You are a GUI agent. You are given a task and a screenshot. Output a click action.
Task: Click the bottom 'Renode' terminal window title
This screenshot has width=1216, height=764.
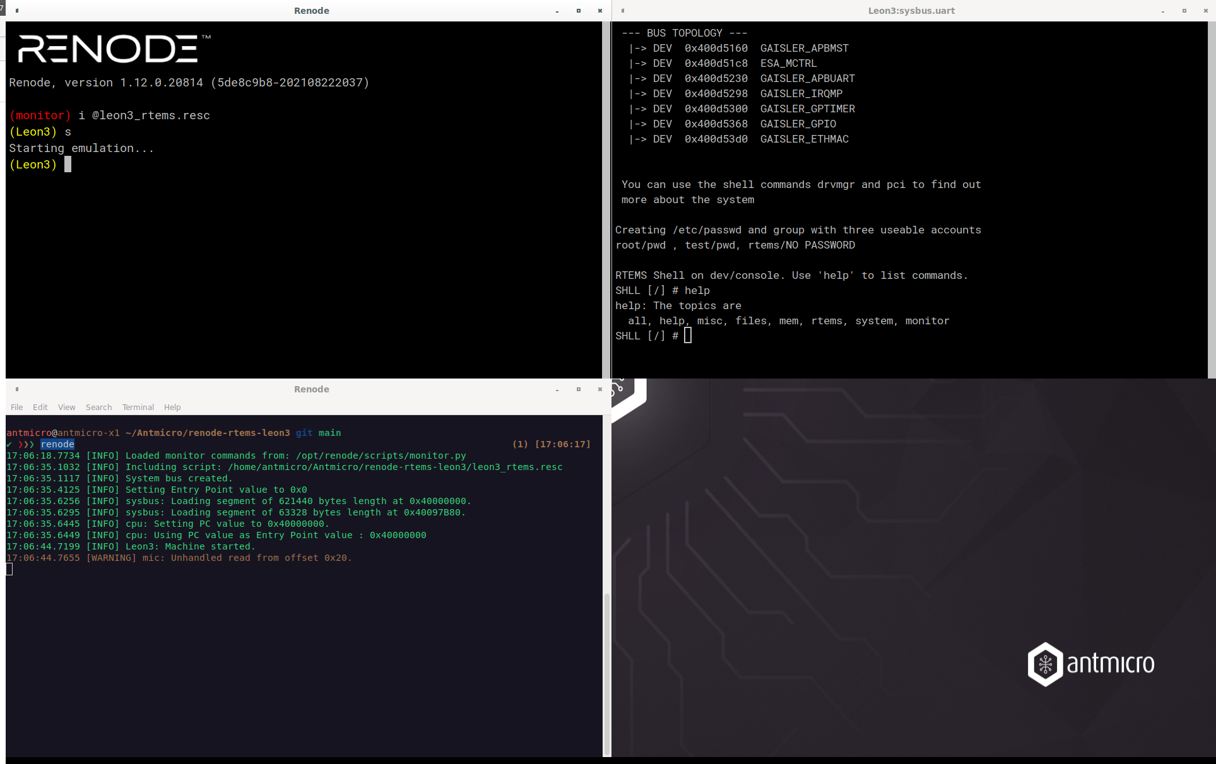coord(312,389)
